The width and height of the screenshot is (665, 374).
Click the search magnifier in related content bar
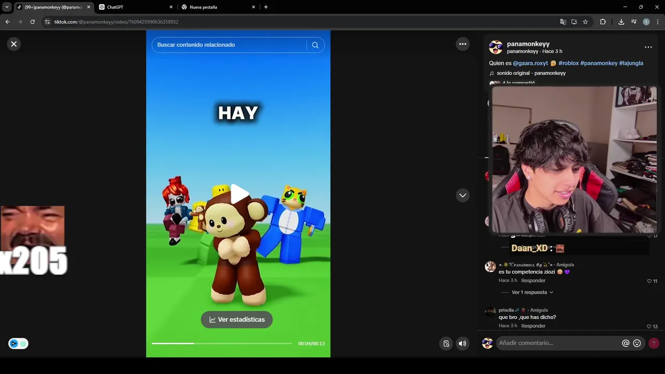pyautogui.click(x=315, y=45)
